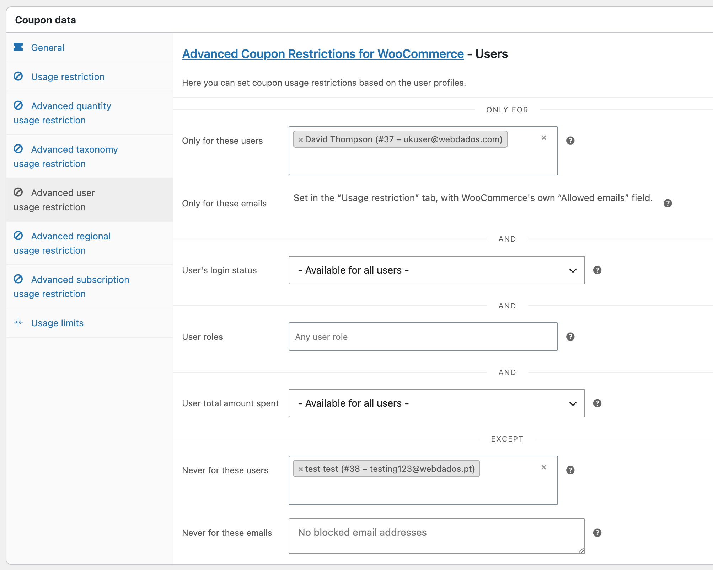Screen dimensions: 713x570
Task: Open Advanced Coupon Restrictions for WooCommerce link
Action: [323, 54]
